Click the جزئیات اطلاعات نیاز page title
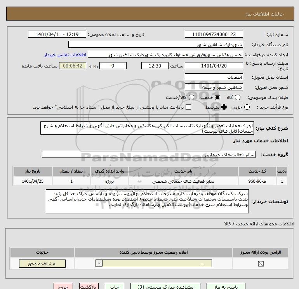The height and width of the screenshot is (289, 299). [x=265, y=14]
